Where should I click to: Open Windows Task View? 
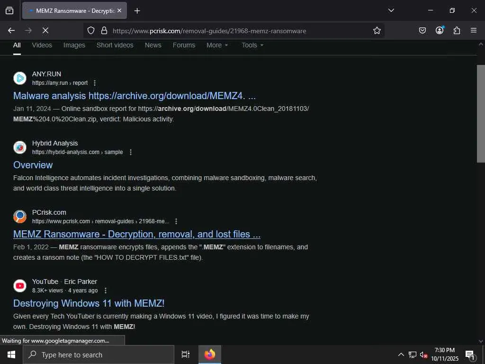pos(185,355)
